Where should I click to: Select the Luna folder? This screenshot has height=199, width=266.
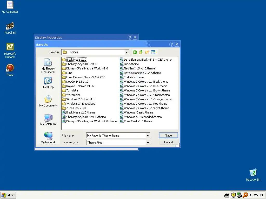click(67, 73)
